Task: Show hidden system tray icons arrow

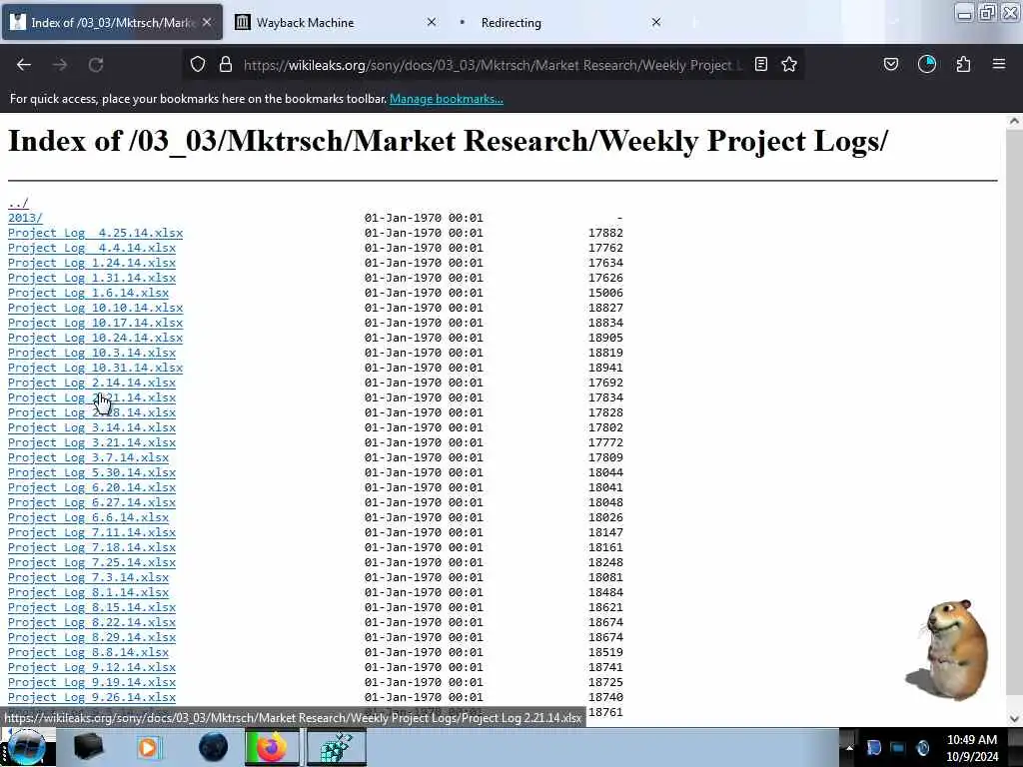Action: click(849, 747)
